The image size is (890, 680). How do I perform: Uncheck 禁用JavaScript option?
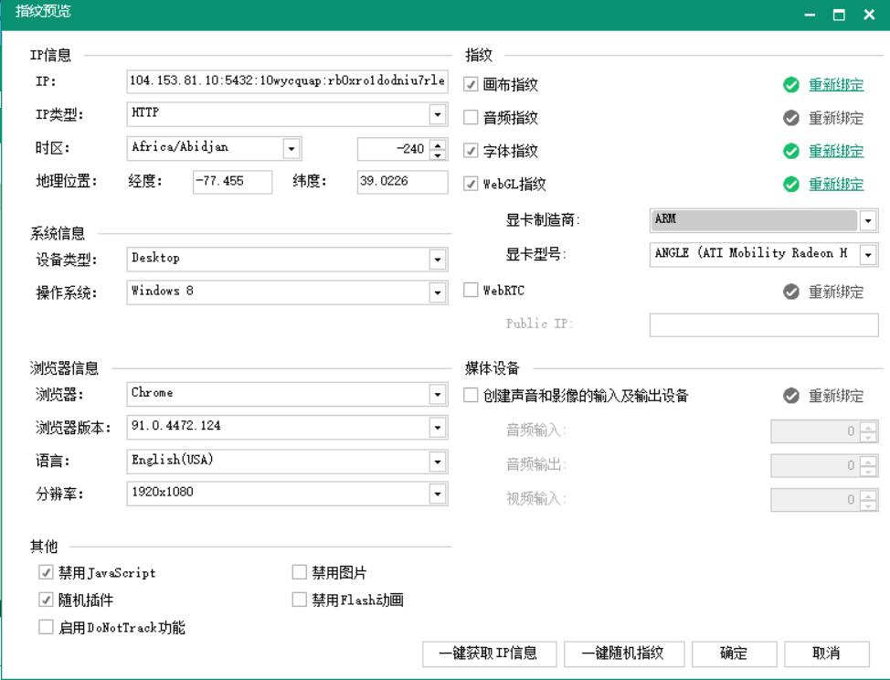[46, 573]
